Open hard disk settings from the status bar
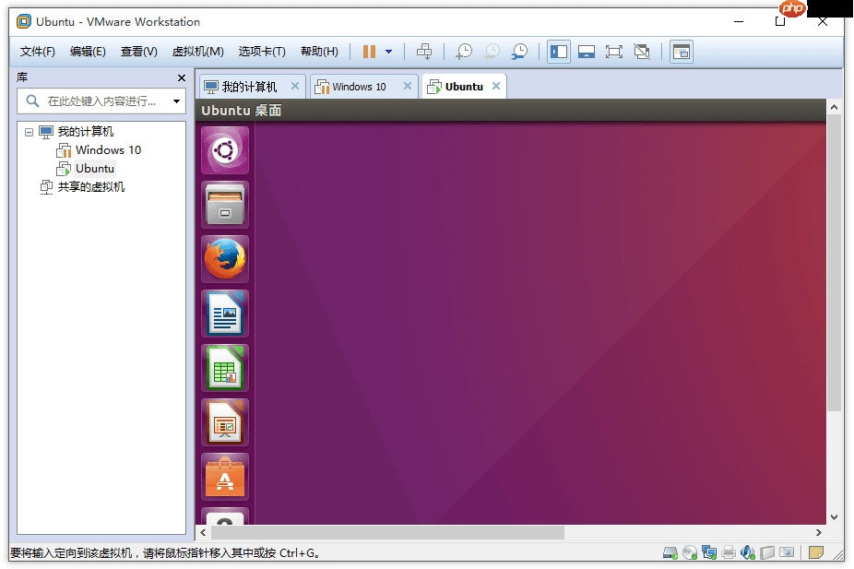Image resolution: width=854 pixels, height=569 pixels. pyautogui.click(x=670, y=552)
